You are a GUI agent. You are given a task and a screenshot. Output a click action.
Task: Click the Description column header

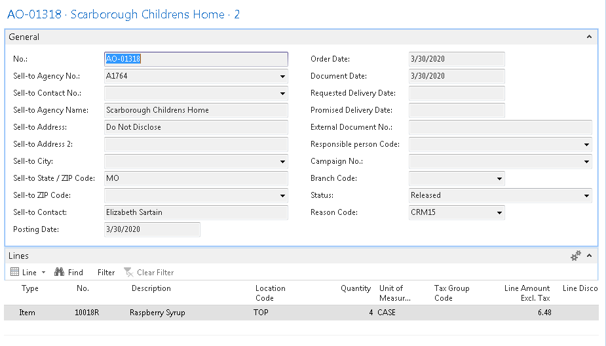click(151, 288)
